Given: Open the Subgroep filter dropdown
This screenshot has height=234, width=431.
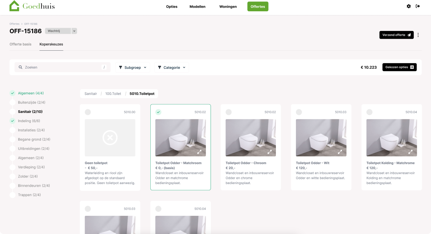Looking at the screenshot, I should coord(132,67).
